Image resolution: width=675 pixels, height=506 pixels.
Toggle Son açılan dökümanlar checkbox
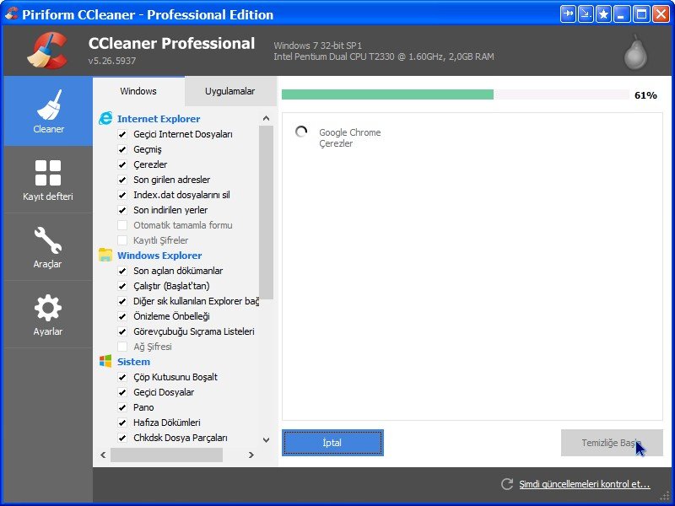click(x=122, y=271)
